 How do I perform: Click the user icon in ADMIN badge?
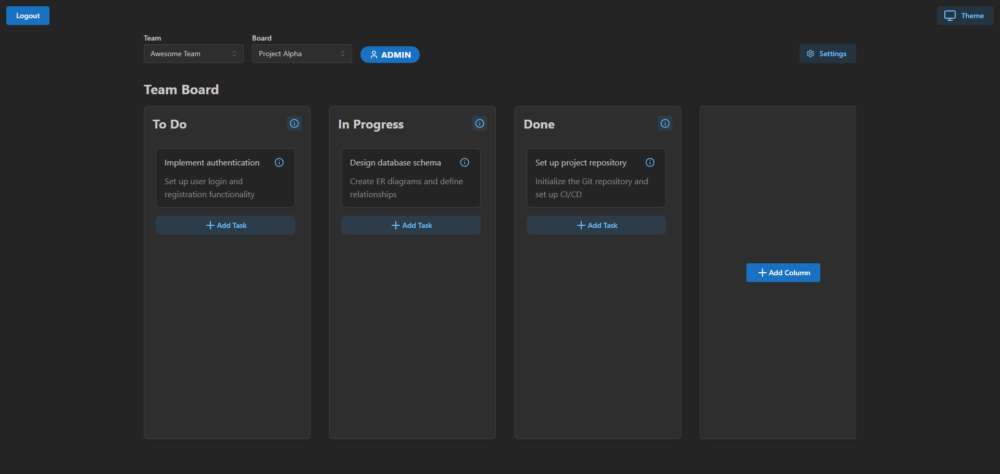coord(374,55)
